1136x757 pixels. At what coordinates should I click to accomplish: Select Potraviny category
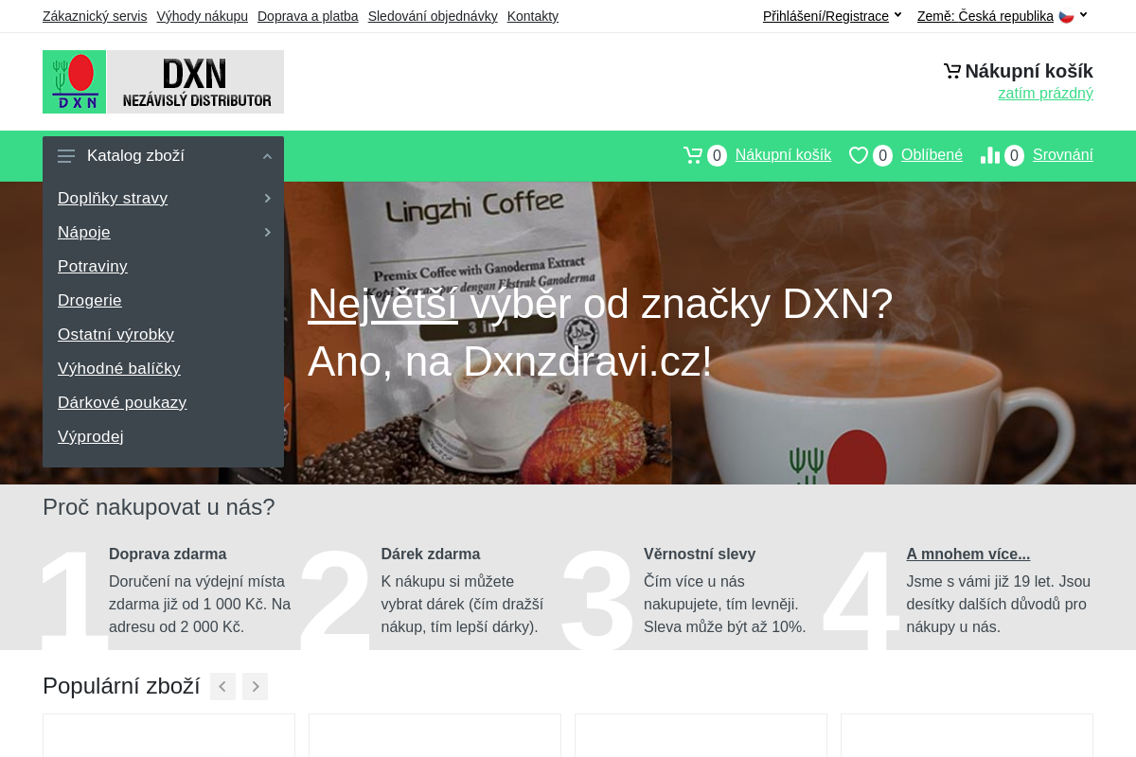[93, 266]
